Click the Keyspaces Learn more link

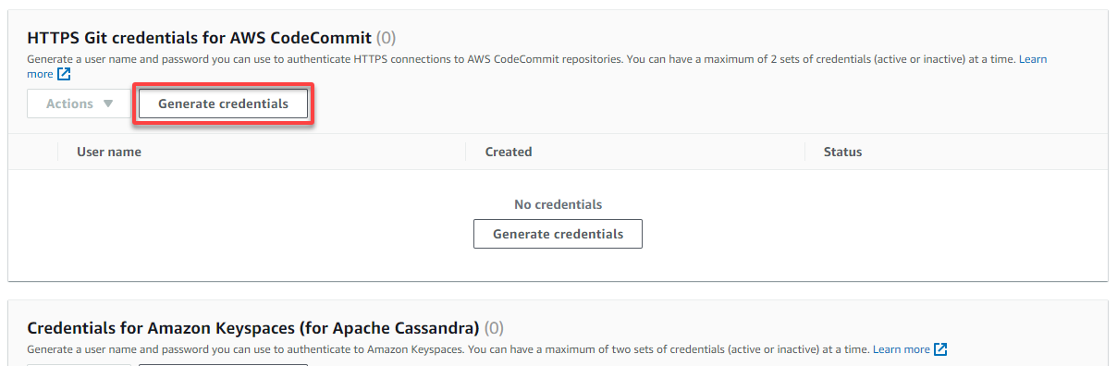(x=902, y=349)
